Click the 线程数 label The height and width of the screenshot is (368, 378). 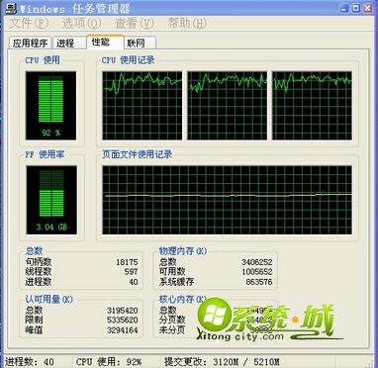39,272
